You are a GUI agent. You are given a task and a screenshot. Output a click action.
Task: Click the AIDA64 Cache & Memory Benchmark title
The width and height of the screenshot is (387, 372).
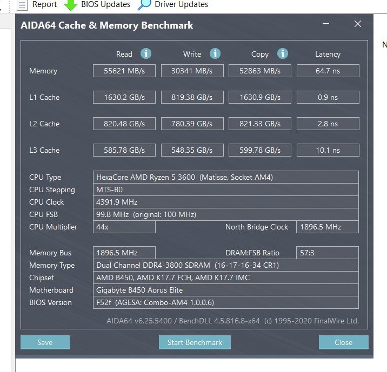[x=107, y=25]
